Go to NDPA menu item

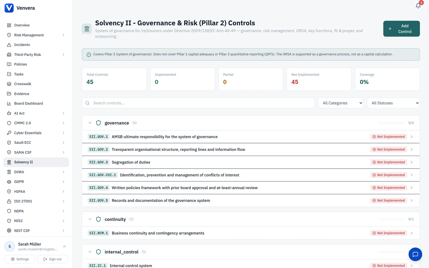(x=36, y=211)
